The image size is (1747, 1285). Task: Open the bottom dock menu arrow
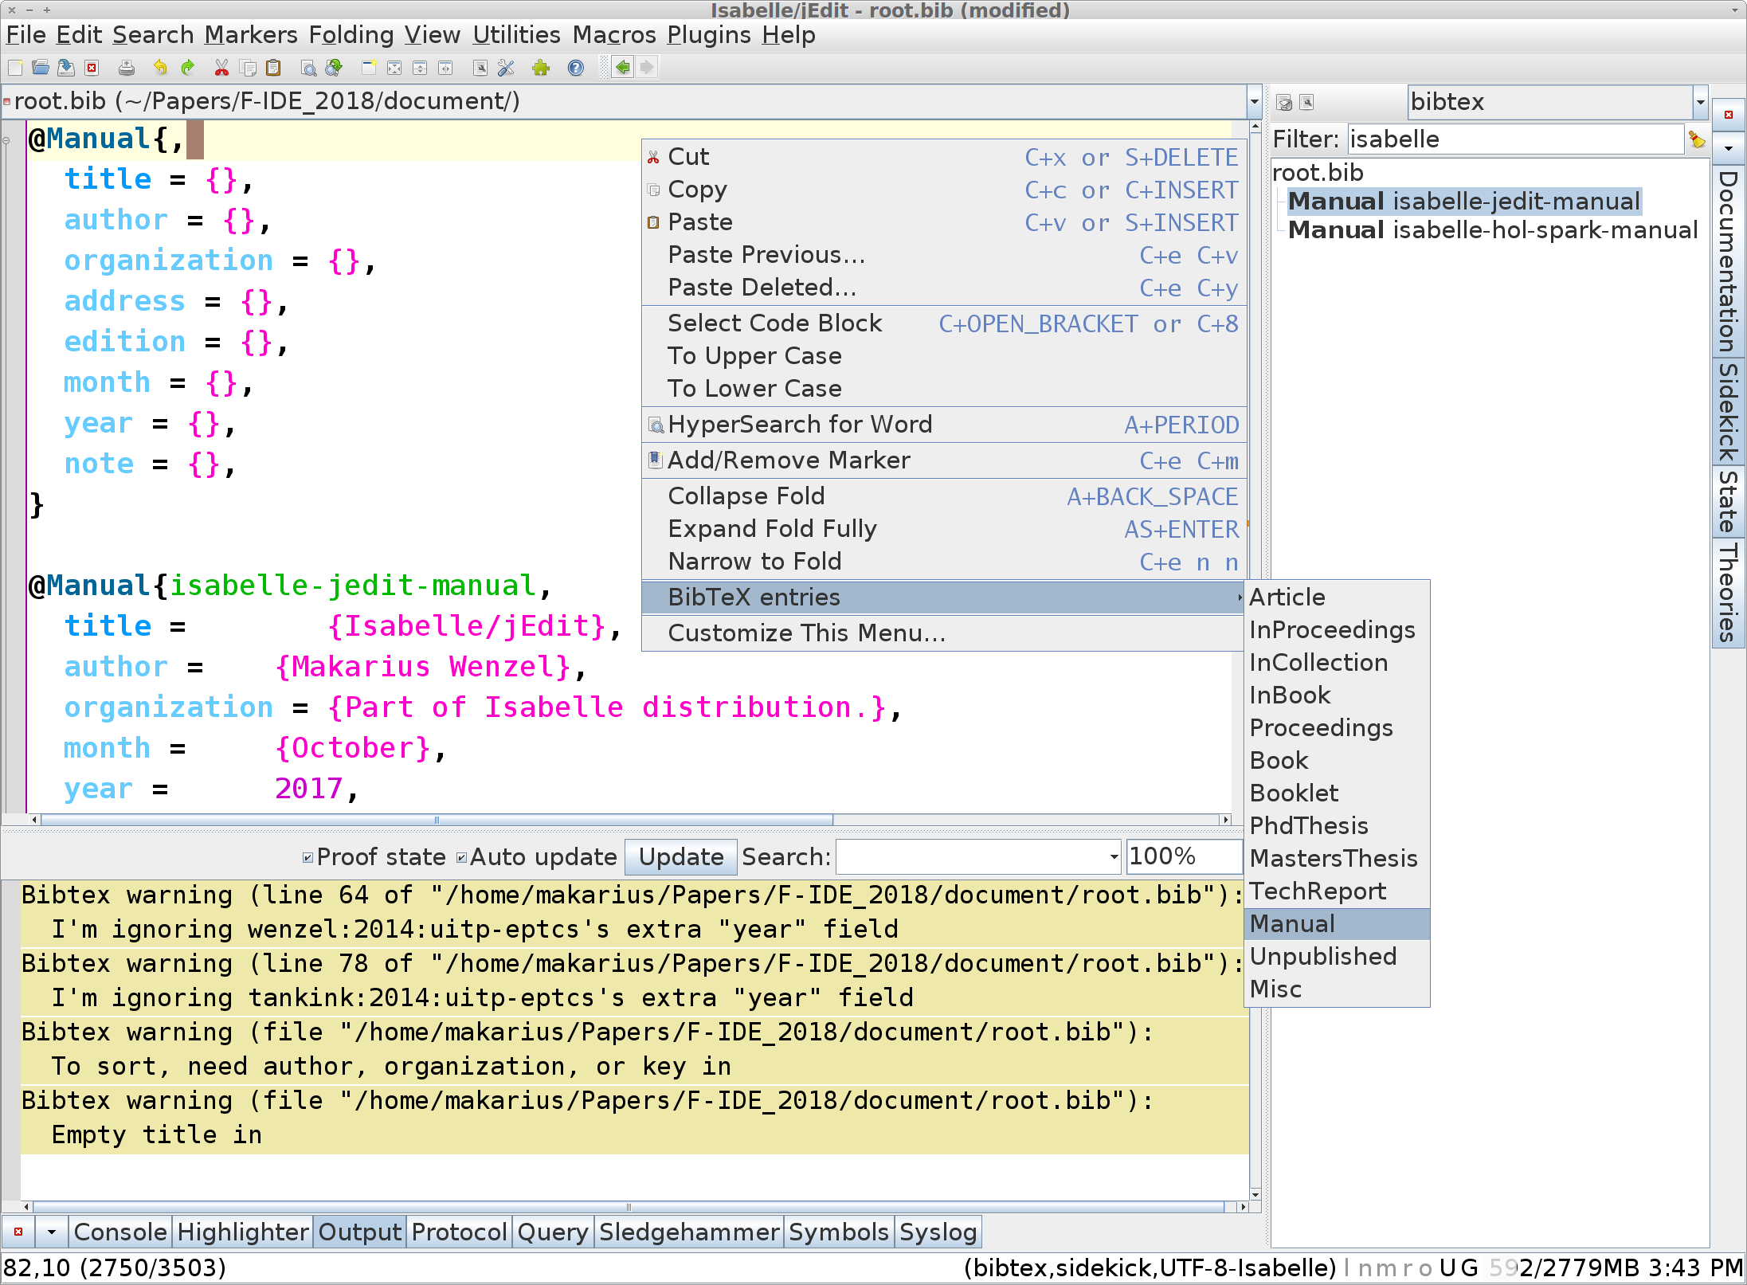click(x=51, y=1232)
